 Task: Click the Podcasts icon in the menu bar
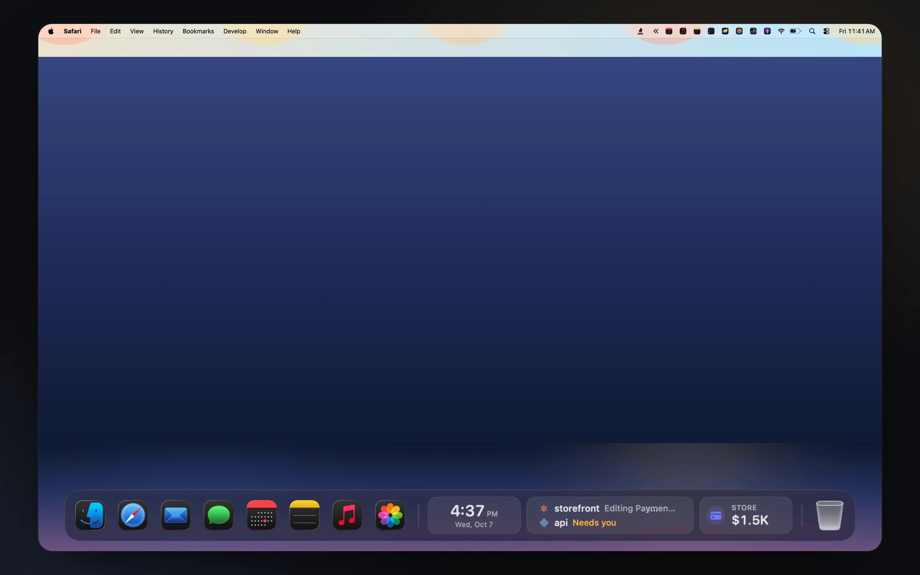pos(768,31)
